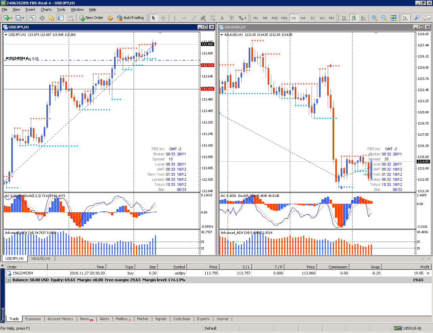Enable chart auto scroll
Image resolution: width=433 pixels, height=333 pixels.
click(x=405, y=18)
